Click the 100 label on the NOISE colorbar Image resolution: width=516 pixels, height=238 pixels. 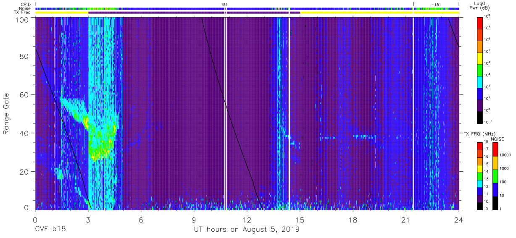(x=502, y=182)
